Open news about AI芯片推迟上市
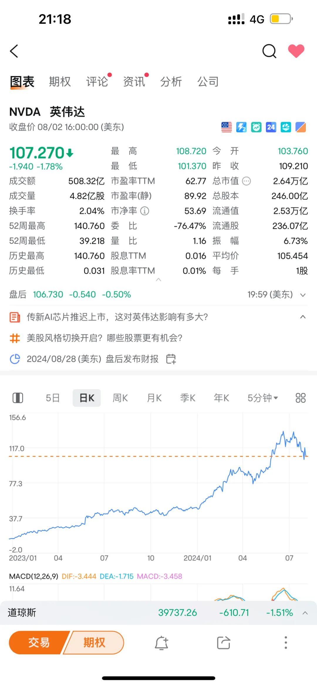The height and width of the screenshot is (686, 317). [117, 317]
